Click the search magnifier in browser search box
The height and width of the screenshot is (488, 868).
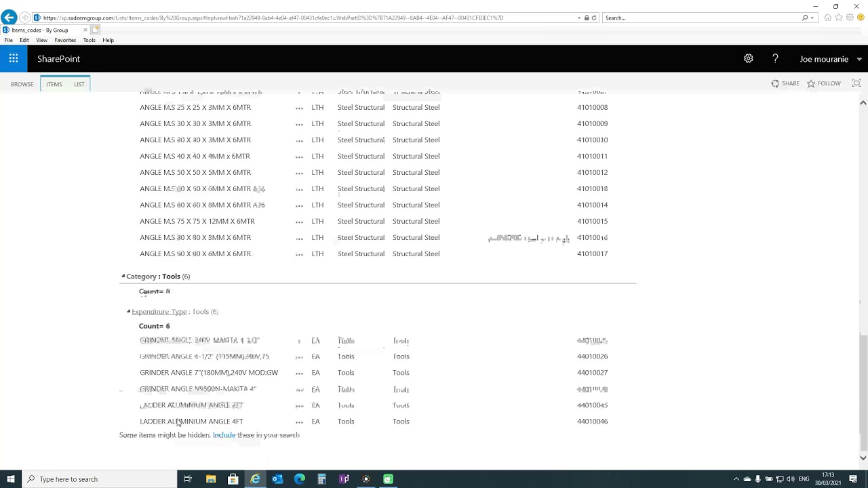[805, 18]
